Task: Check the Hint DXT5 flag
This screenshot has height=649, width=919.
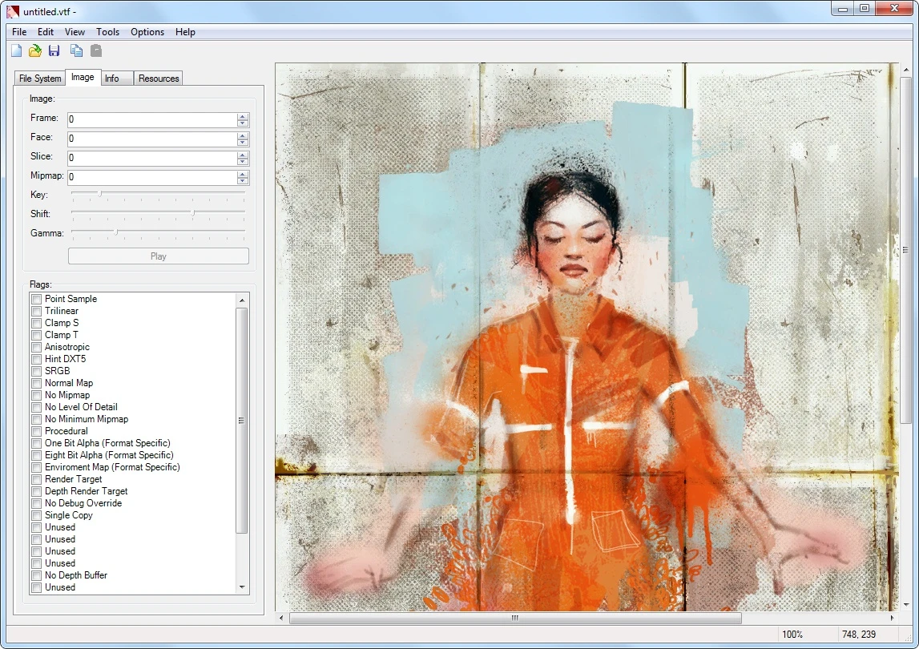Action: click(36, 360)
